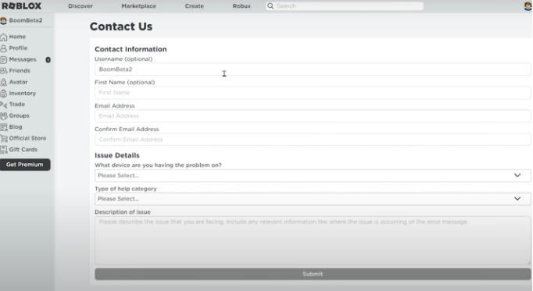Go to Home in sidebar
The height and width of the screenshot is (291, 533).
coord(17,37)
